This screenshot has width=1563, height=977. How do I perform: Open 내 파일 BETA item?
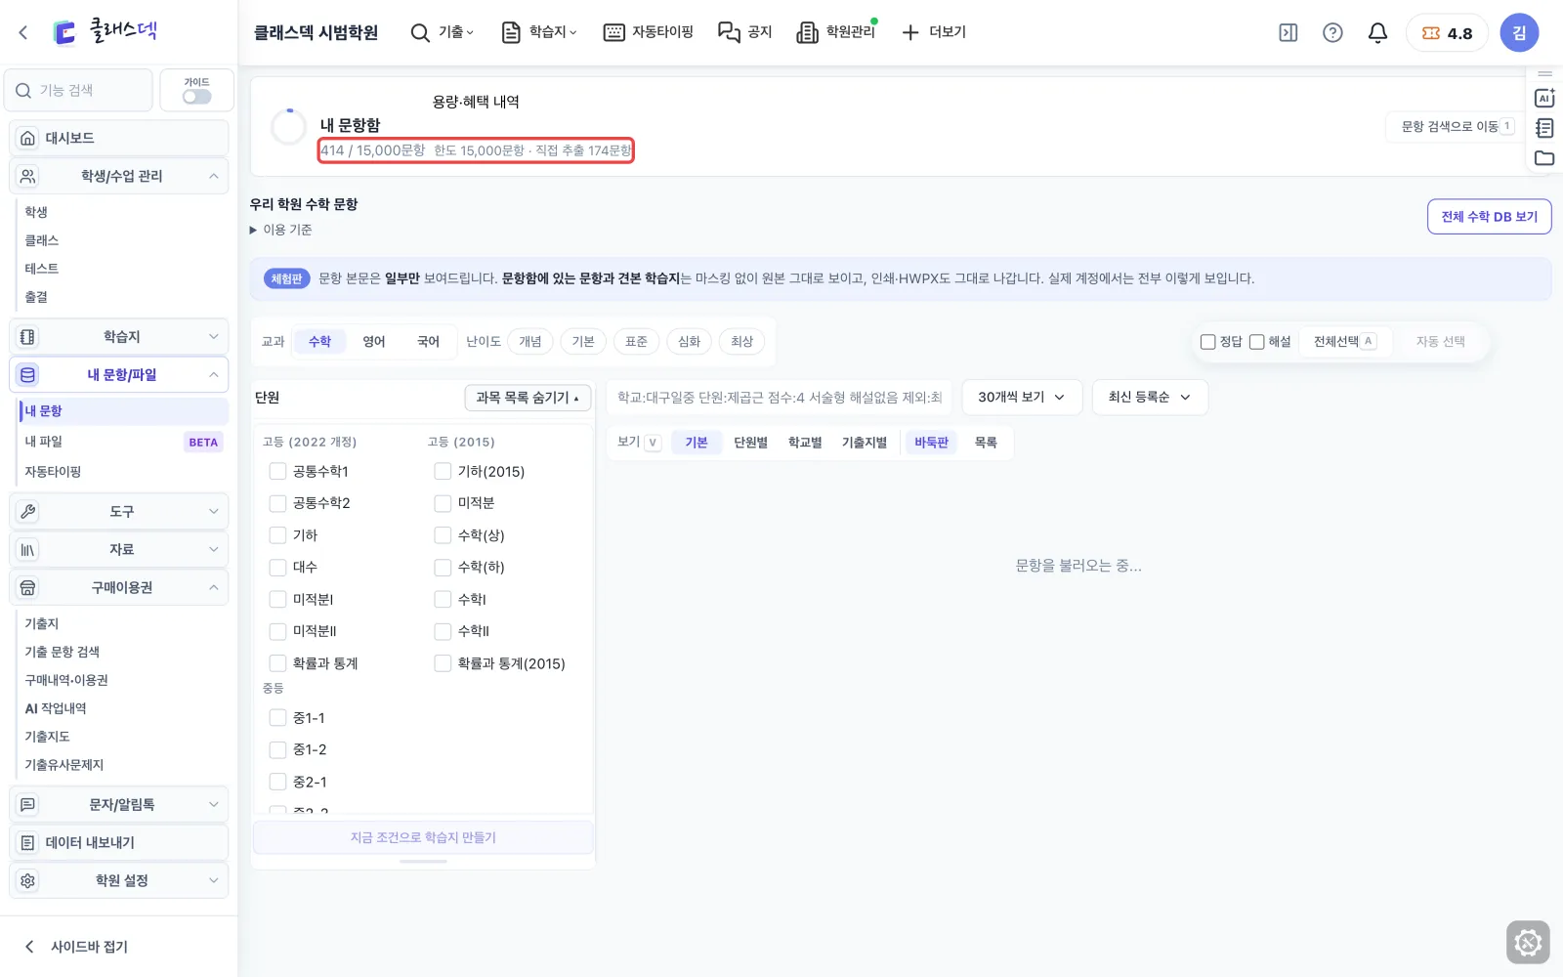coord(123,442)
